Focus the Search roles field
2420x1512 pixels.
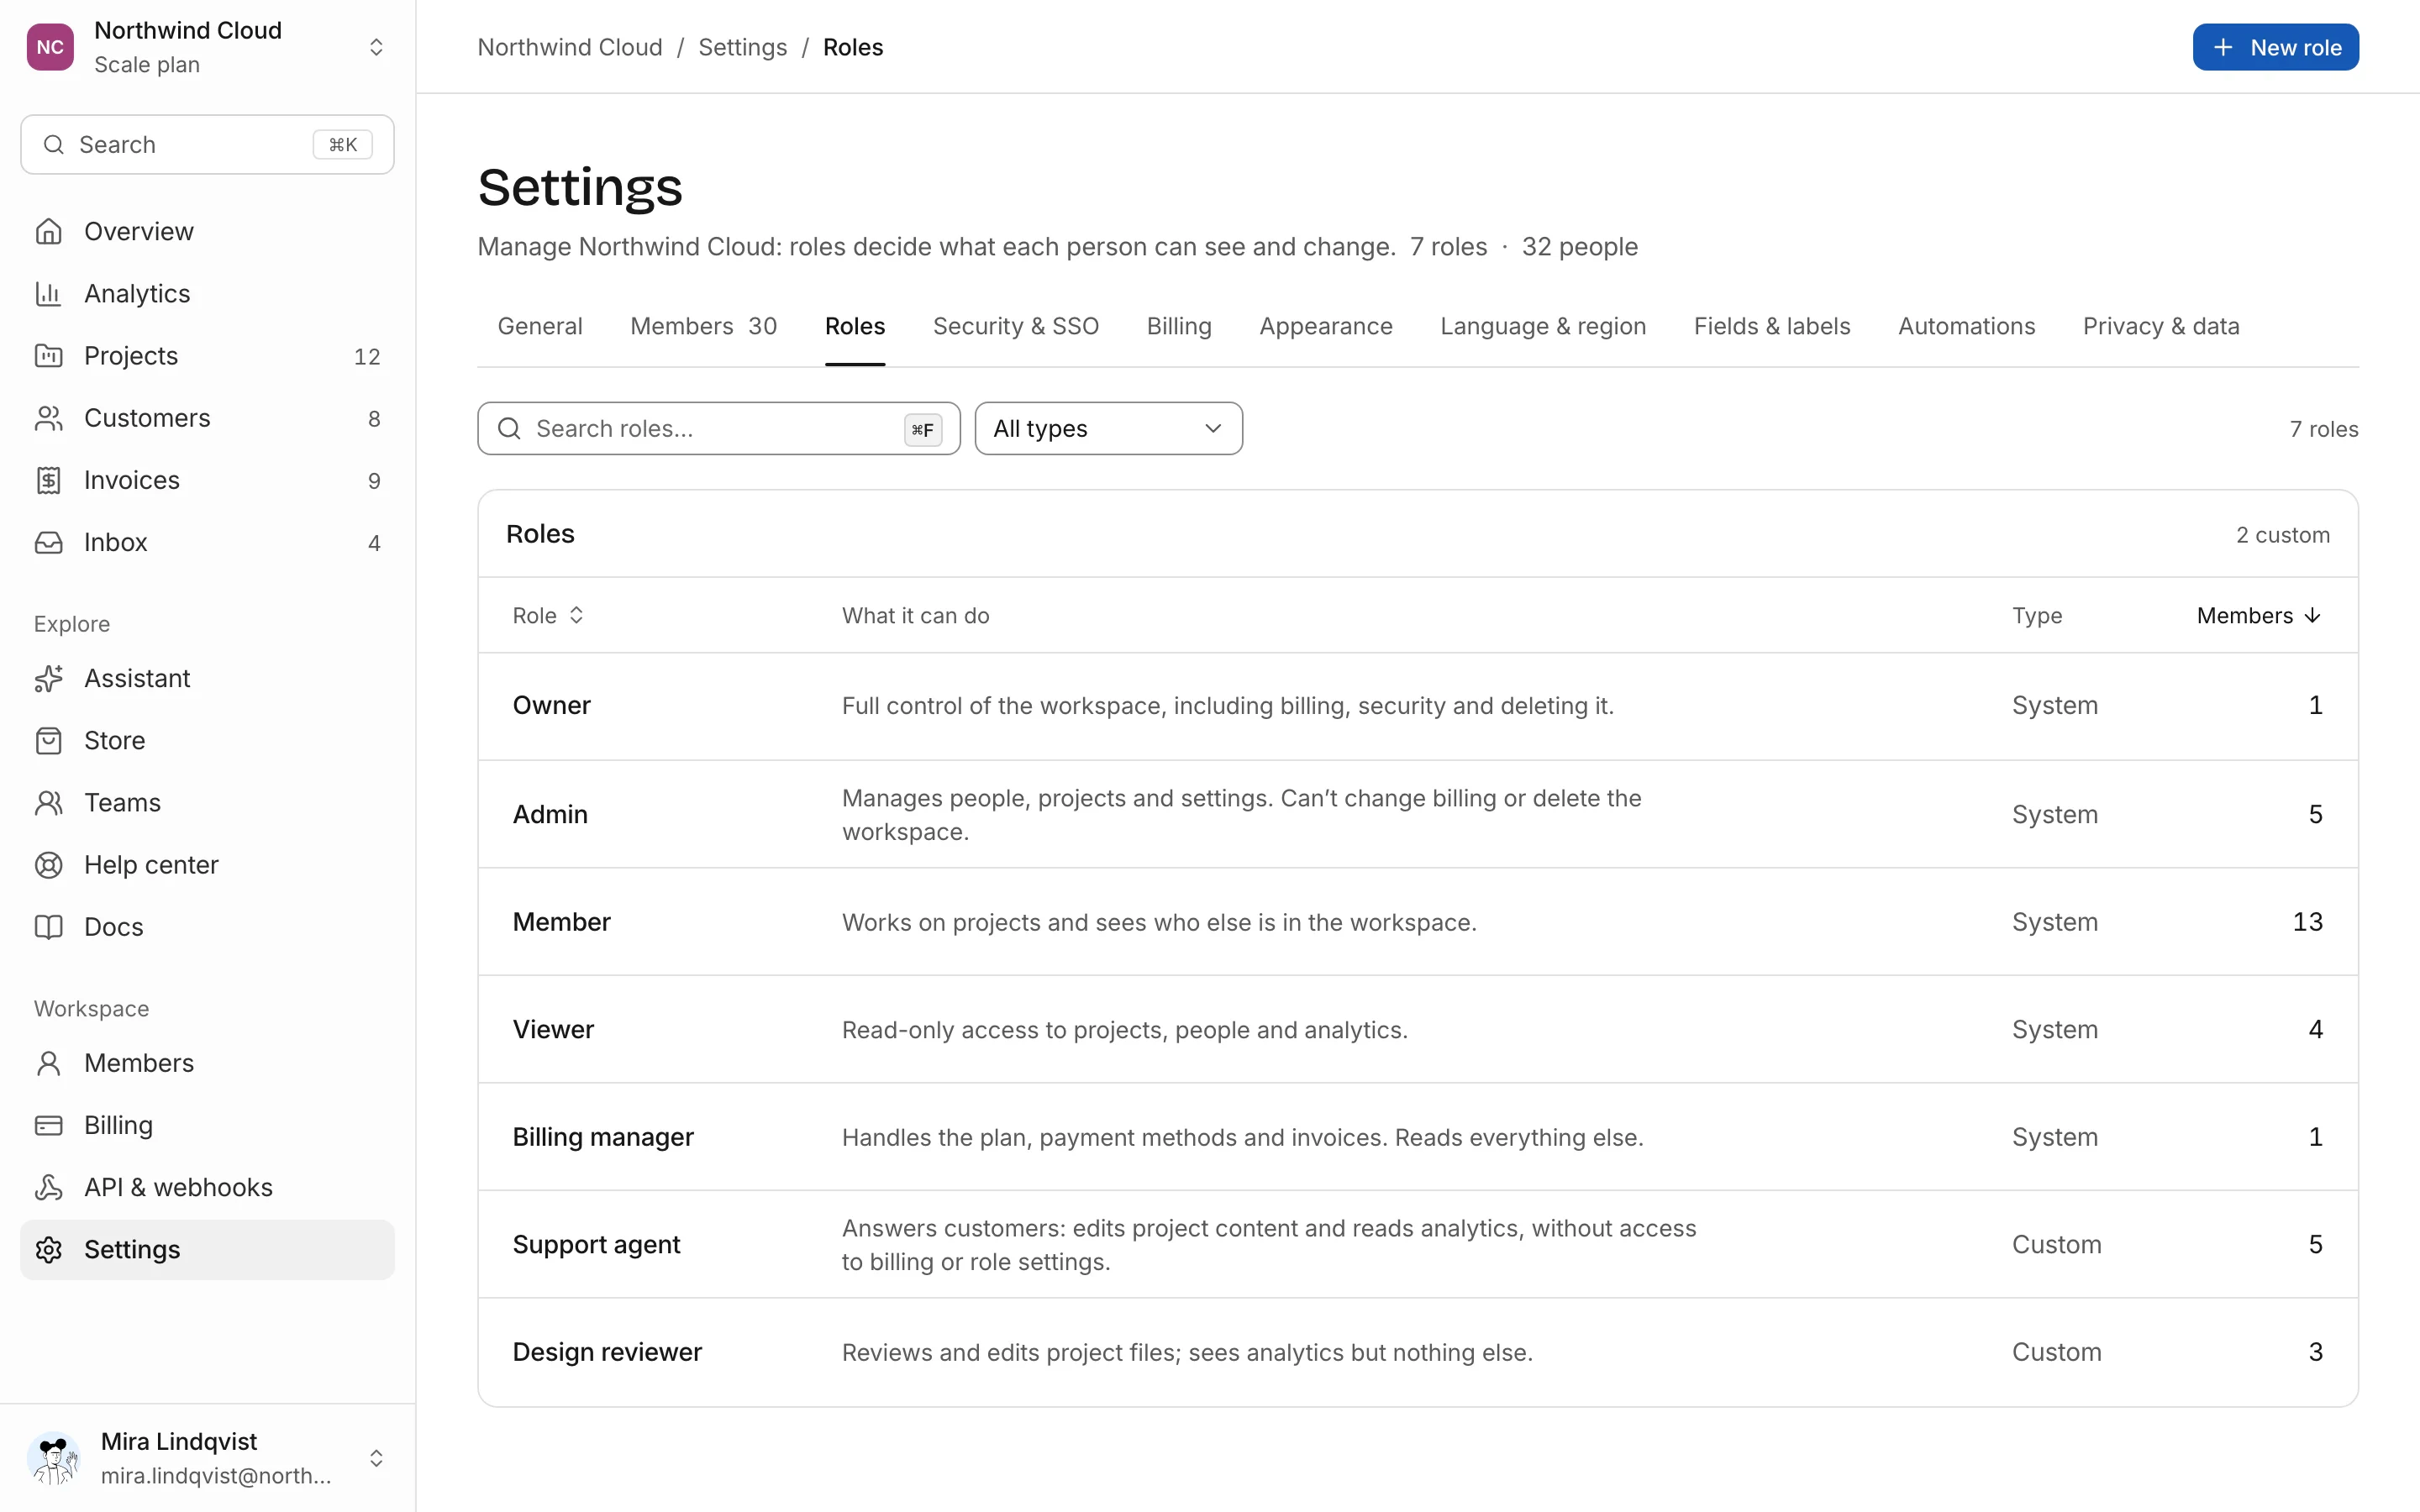pos(718,428)
